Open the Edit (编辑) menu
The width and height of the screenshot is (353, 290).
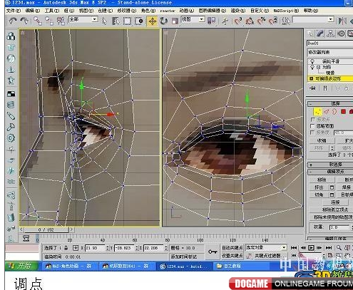[x=33, y=11]
